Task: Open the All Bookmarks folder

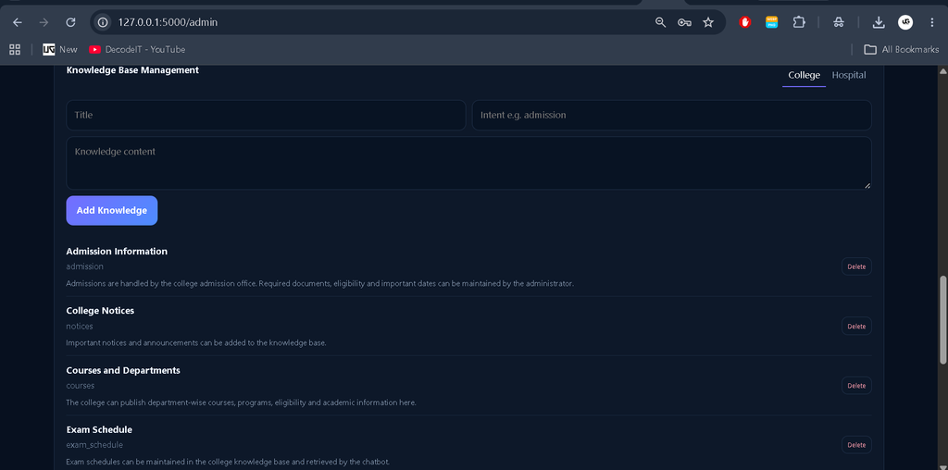Action: pos(901,50)
